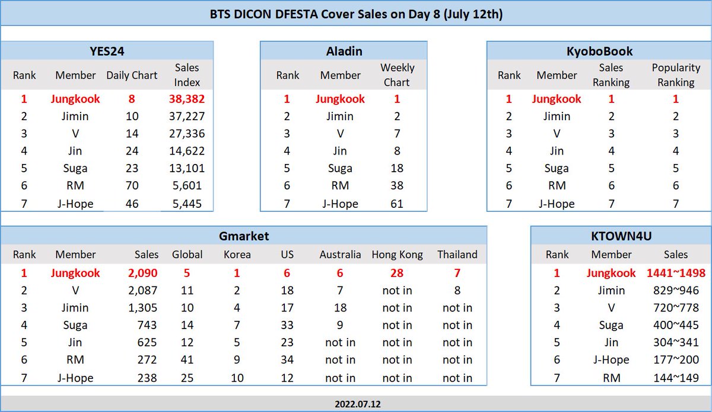
Task: Select Gmarket sales figure 238
Action: 147,378
